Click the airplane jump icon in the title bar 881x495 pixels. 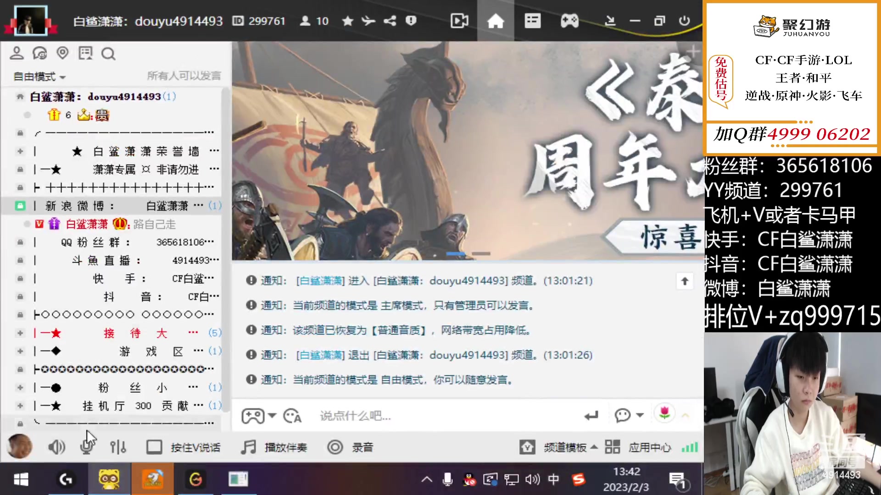368,21
